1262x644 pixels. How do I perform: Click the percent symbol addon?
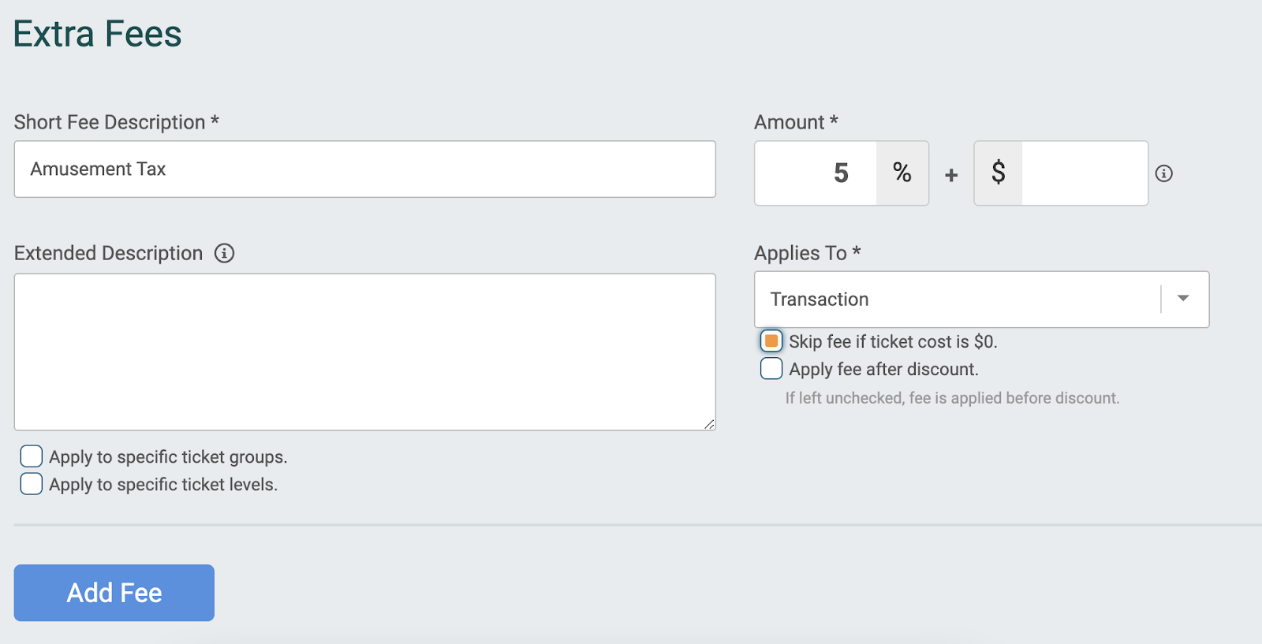[x=902, y=173]
